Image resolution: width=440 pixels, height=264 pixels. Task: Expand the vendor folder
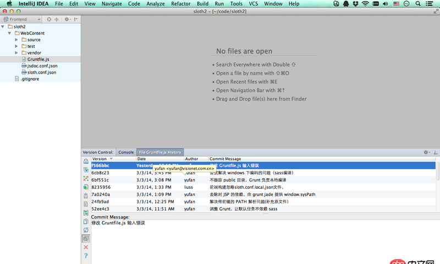(16, 52)
